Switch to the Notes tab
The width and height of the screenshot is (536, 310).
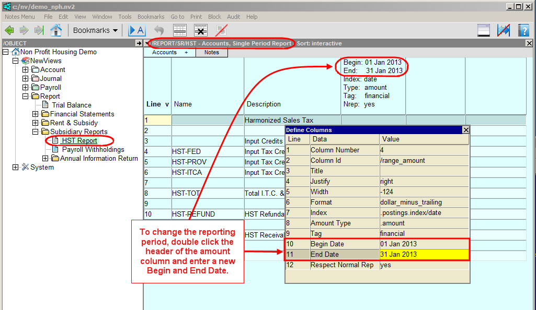coord(211,52)
